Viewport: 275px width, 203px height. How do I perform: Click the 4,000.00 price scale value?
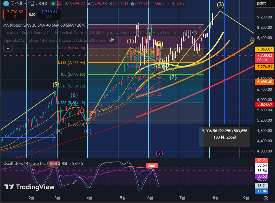[x=264, y=151]
